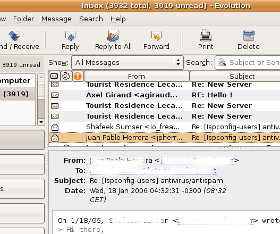280x234 pixels.
Task: Click the sender email link in From header
Action: pos(197,161)
